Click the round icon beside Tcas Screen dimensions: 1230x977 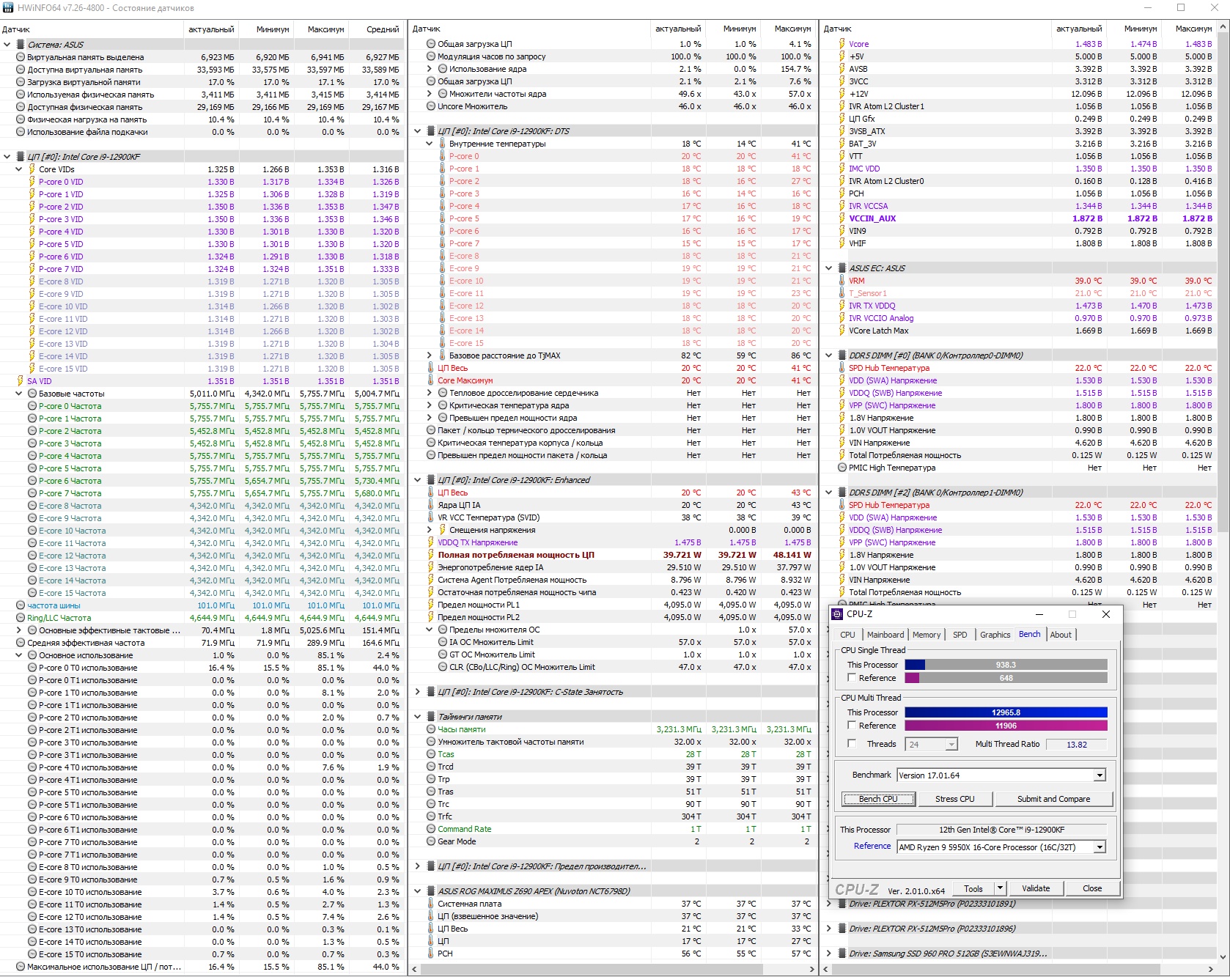coord(431,754)
